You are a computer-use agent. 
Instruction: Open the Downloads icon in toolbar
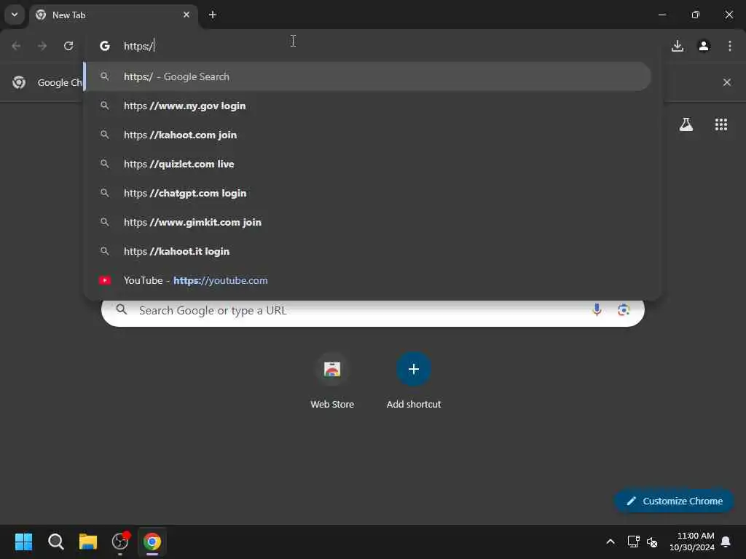pos(677,46)
